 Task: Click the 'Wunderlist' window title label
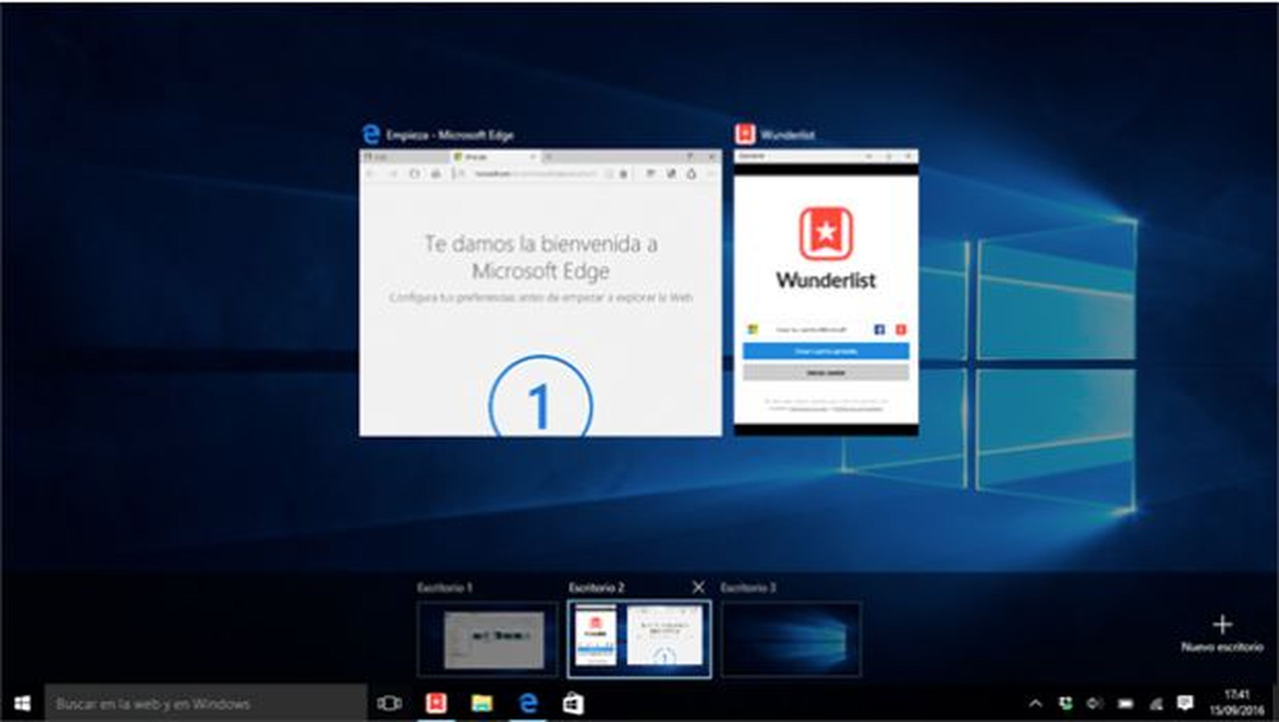point(787,135)
